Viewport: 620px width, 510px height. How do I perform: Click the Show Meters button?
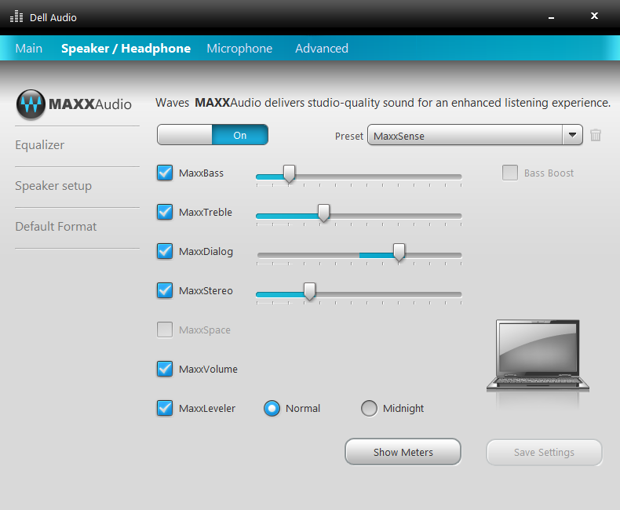click(403, 452)
